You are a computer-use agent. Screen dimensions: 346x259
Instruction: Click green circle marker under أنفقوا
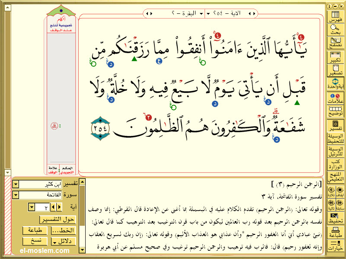click(202, 63)
